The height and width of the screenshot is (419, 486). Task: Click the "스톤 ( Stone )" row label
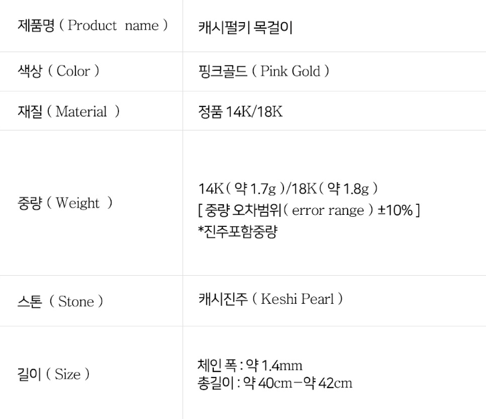coord(60,301)
